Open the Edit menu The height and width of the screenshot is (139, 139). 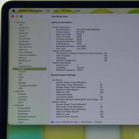(56, 11)
